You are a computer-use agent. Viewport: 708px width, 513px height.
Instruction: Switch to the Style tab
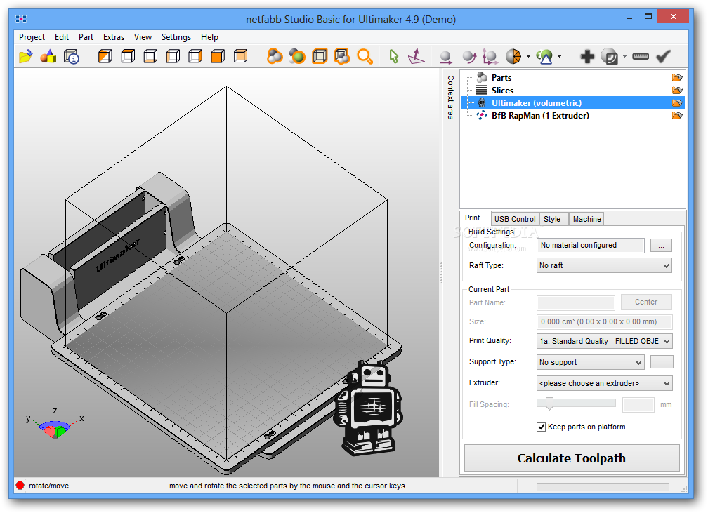(552, 219)
